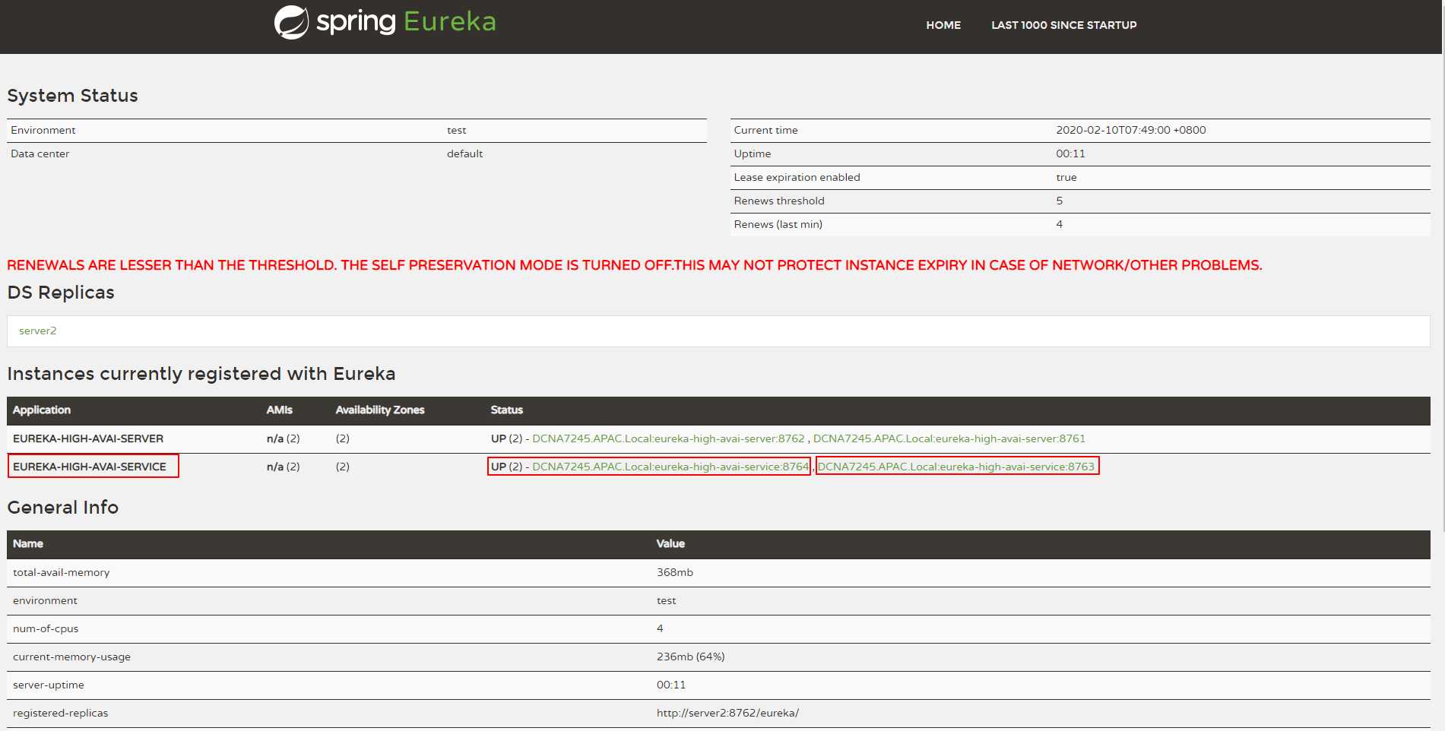Image resolution: width=1445 pixels, height=731 pixels.
Task: Select the current time value 2020-02-10T07:49:00 +0800
Action: point(1131,130)
